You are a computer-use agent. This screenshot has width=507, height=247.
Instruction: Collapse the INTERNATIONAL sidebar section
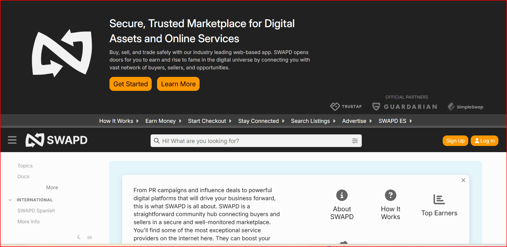pos(10,200)
